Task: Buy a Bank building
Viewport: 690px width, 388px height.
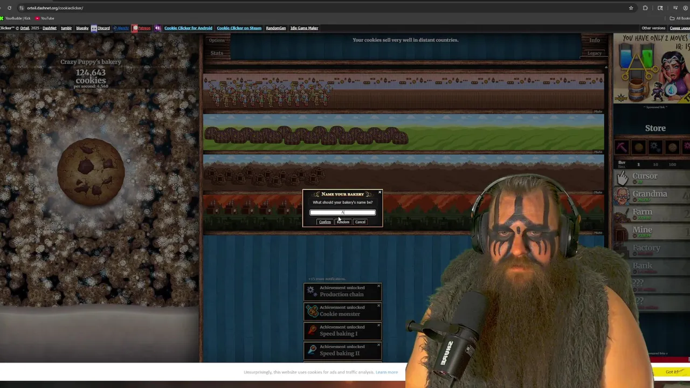Action: tap(652, 267)
